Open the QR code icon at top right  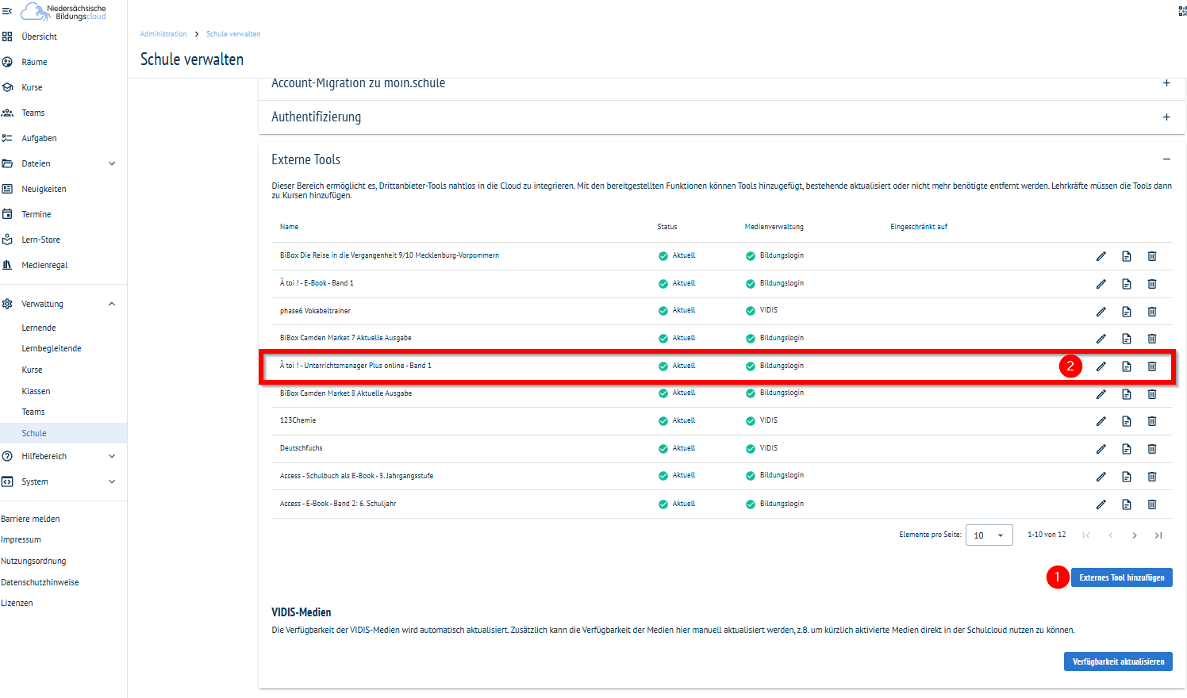click(1181, 11)
